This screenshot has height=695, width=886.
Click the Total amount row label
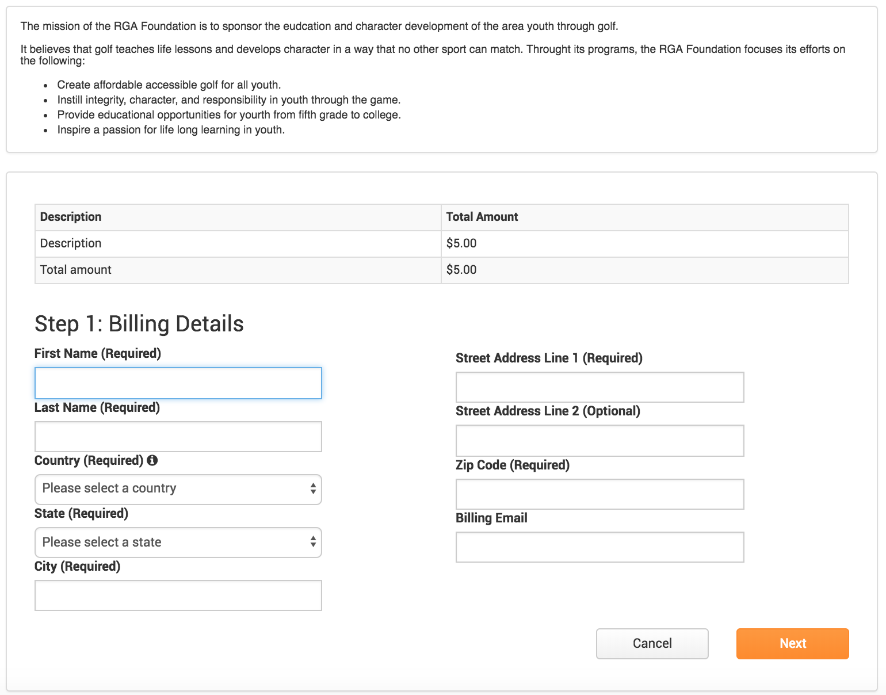pos(75,270)
